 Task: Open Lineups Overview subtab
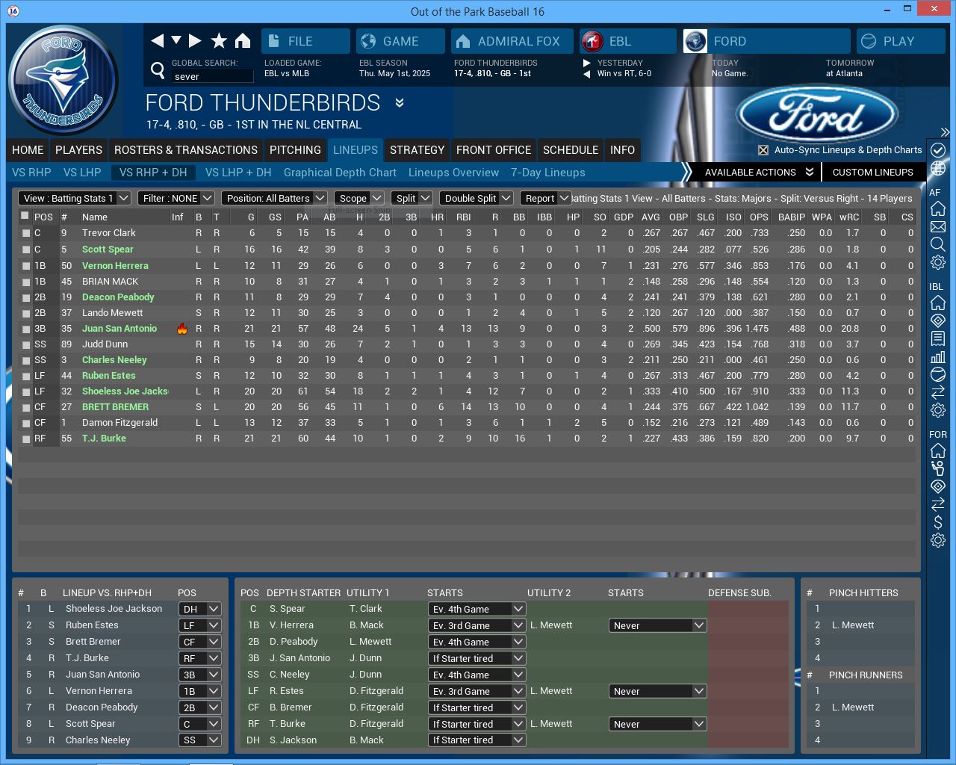point(453,173)
